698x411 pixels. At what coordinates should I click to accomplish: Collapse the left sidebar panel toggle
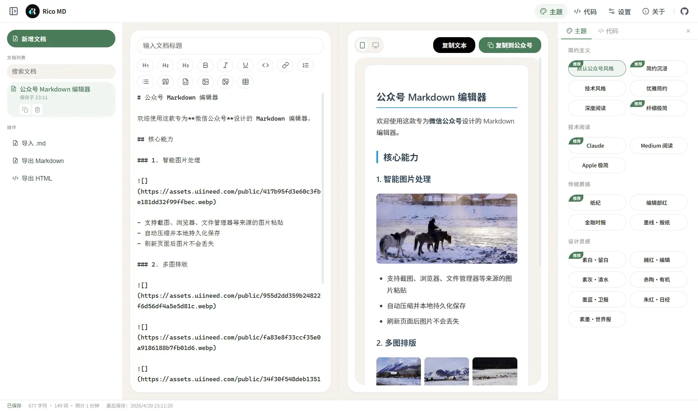[x=13, y=11]
